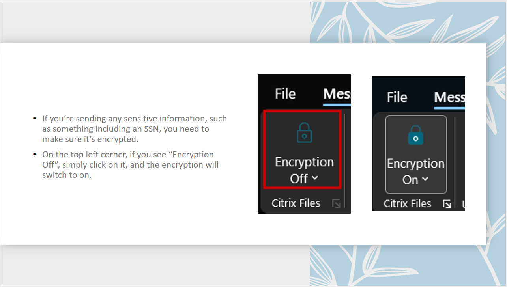The width and height of the screenshot is (507, 287).
Task: Select the Message tab in left screenshot
Action: click(337, 94)
